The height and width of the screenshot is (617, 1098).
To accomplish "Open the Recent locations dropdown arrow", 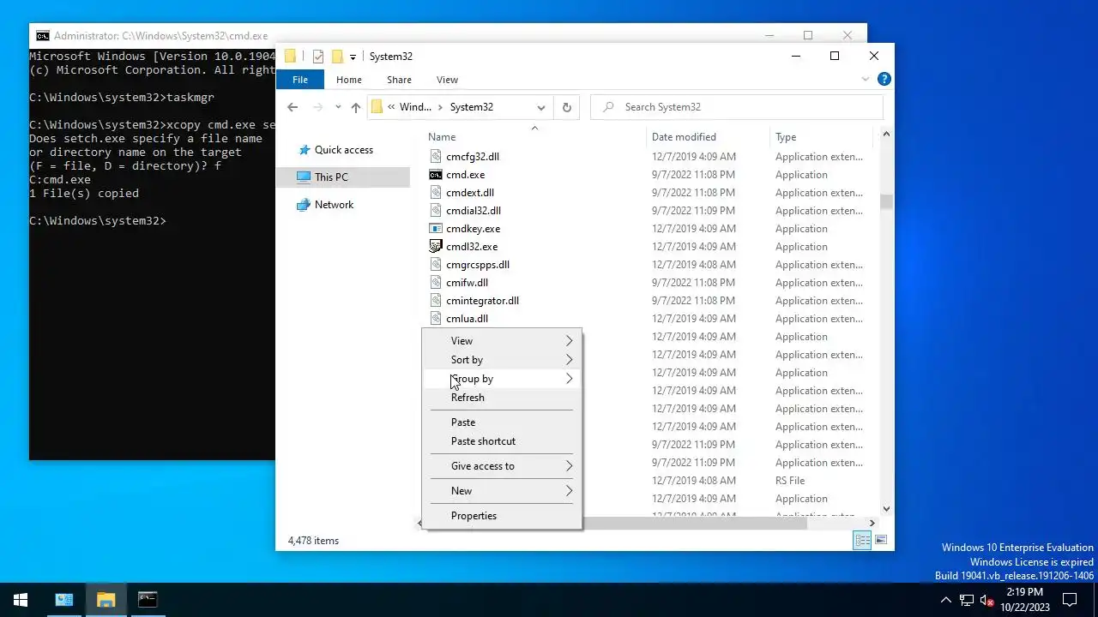I will tap(338, 107).
